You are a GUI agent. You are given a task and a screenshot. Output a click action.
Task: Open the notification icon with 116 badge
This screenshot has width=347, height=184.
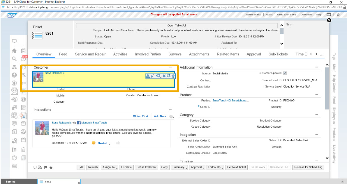[x=24, y=58]
